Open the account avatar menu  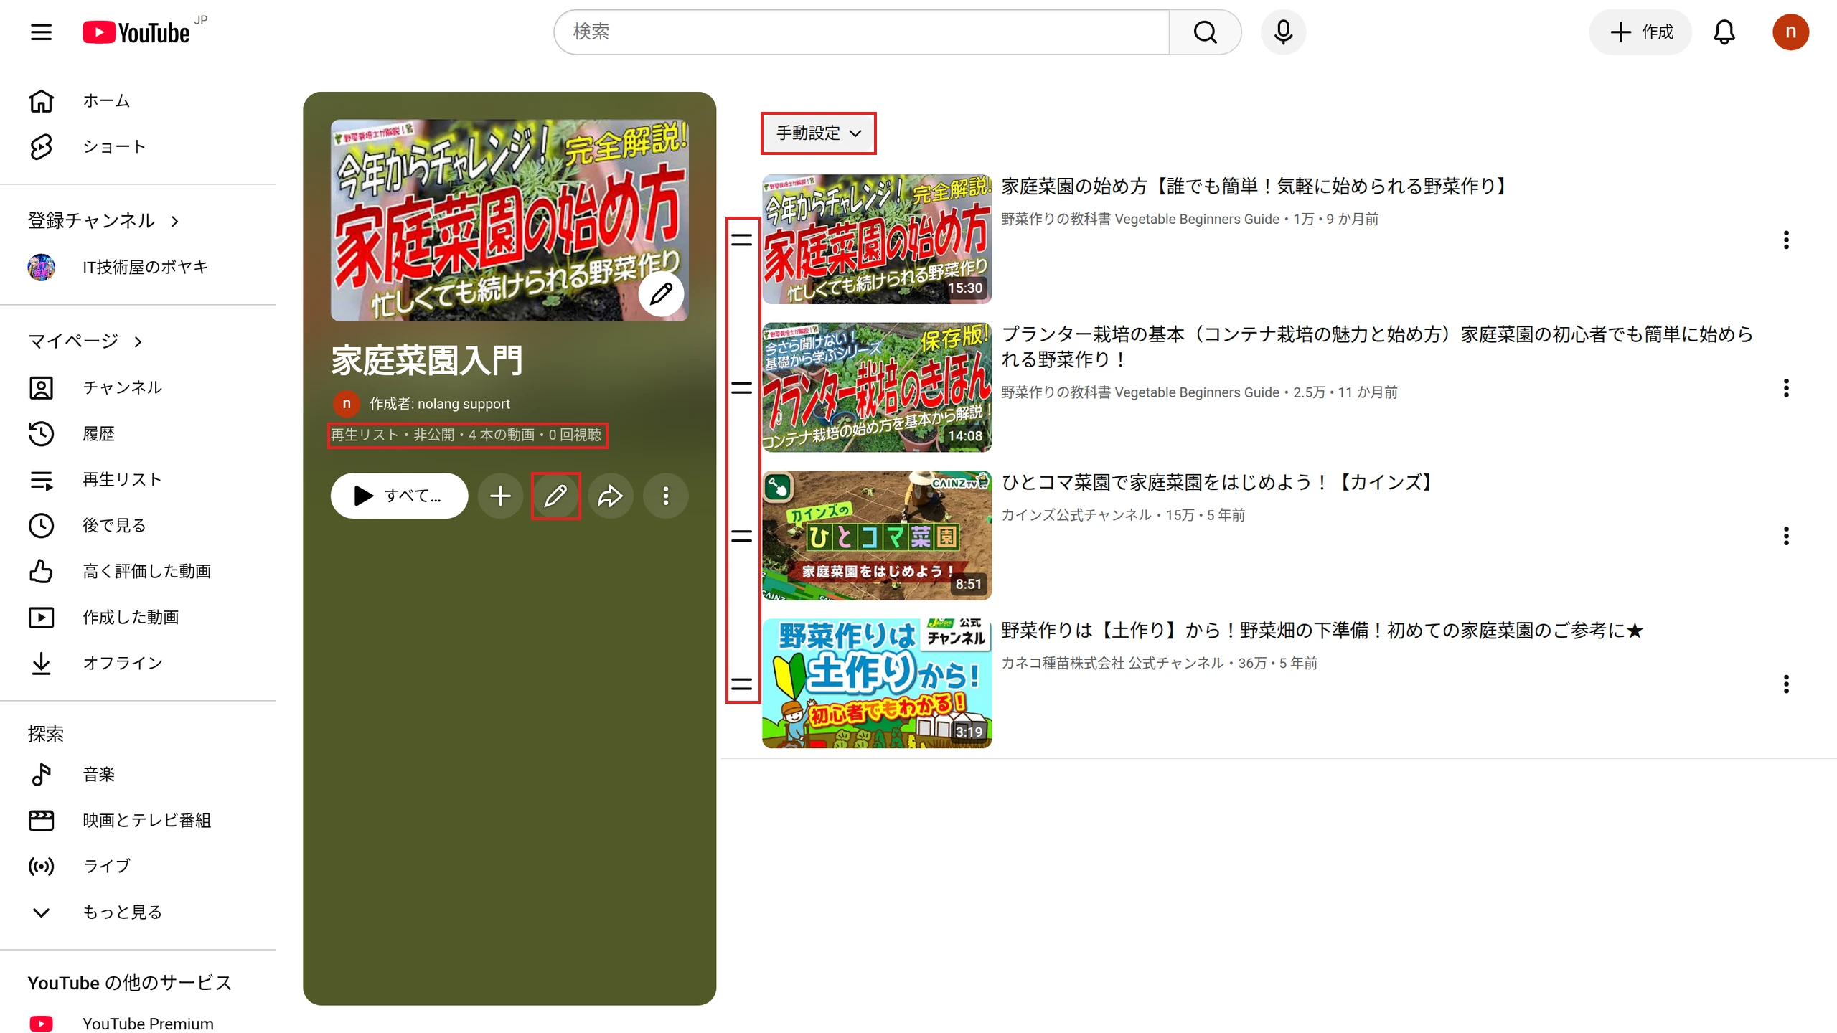[x=1790, y=32]
